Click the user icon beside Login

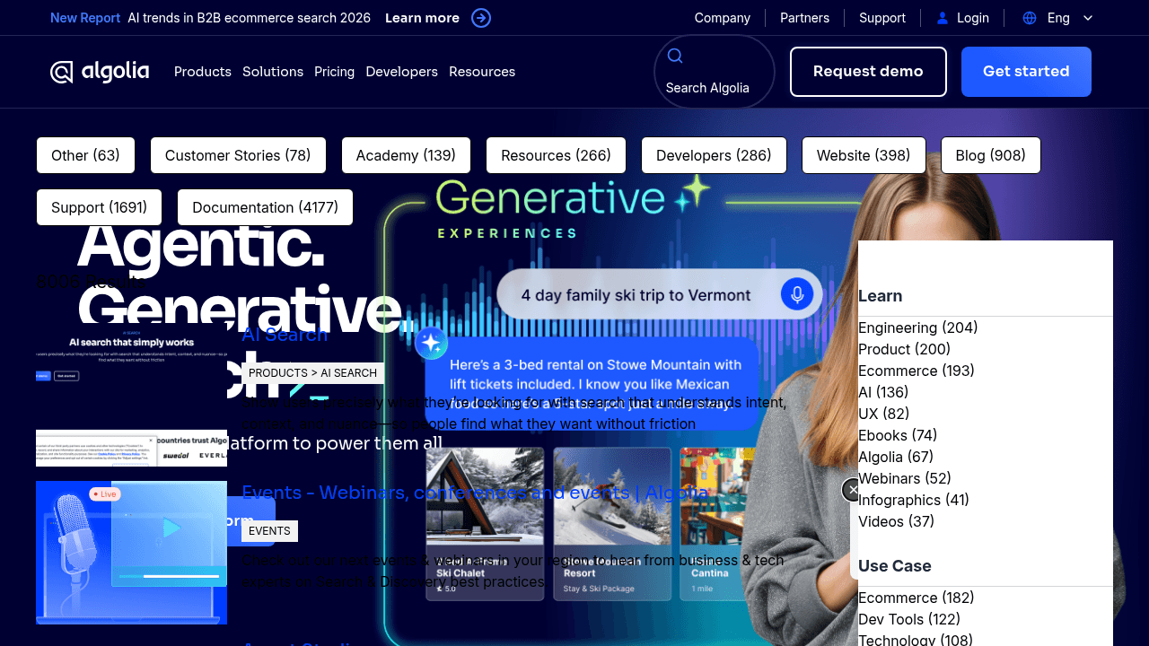tap(943, 18)
